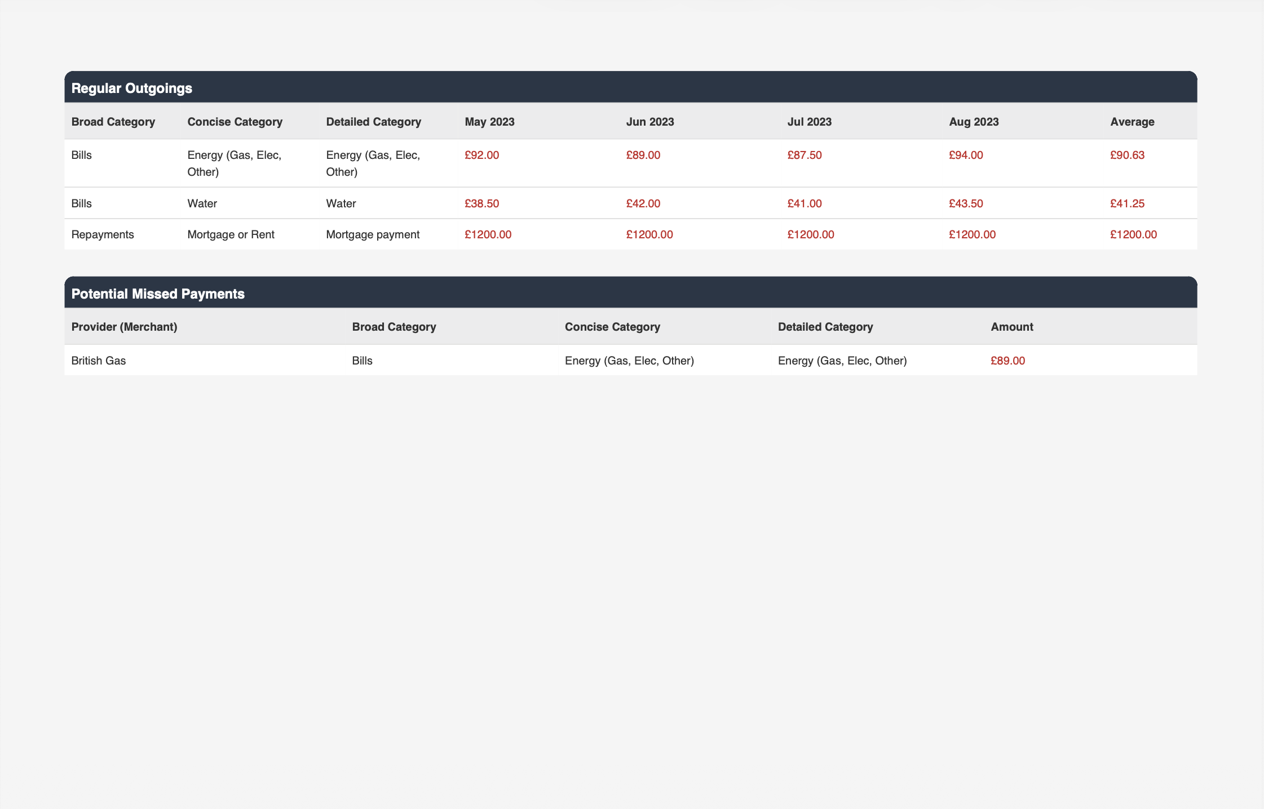Select the Aug 2023 column header
This screenshot has width=1264, height=809.
coord(974,122)
